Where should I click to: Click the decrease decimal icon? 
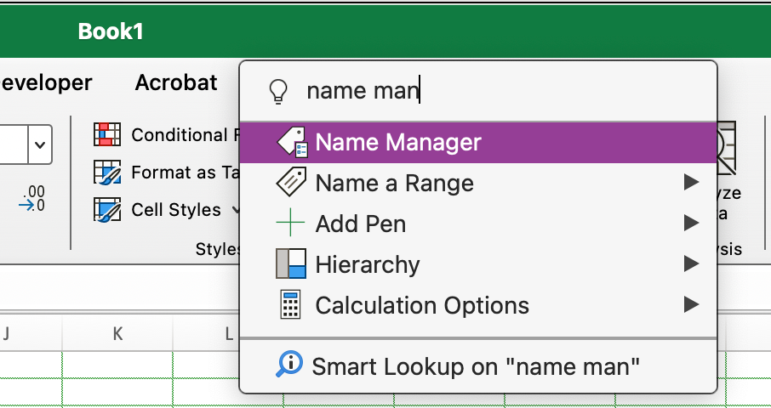click(x=32, y=198)
